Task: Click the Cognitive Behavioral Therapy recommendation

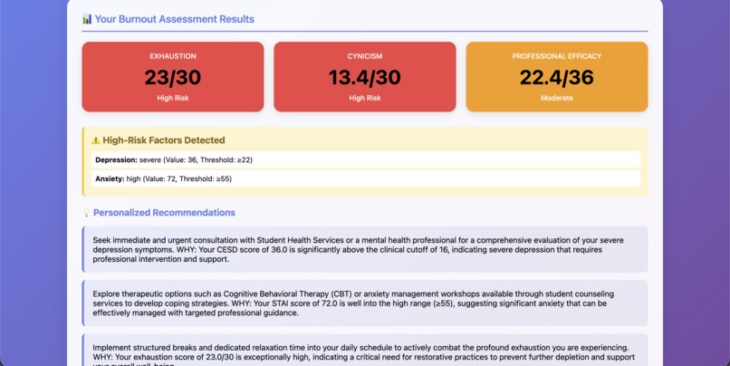Action: [x=365, y=302]
